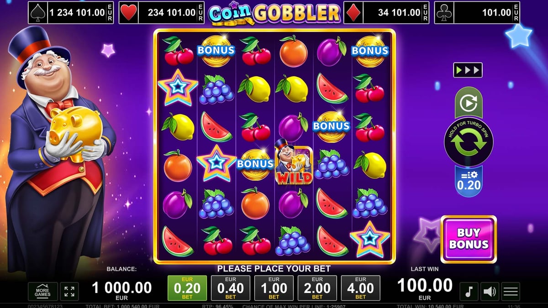
Task: Spin the reels with green arrows button
Action: [469, 142]
